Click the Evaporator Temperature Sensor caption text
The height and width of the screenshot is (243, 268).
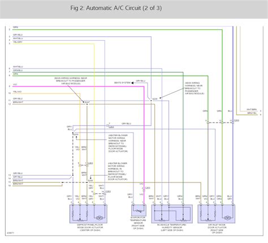pos(138,223)
